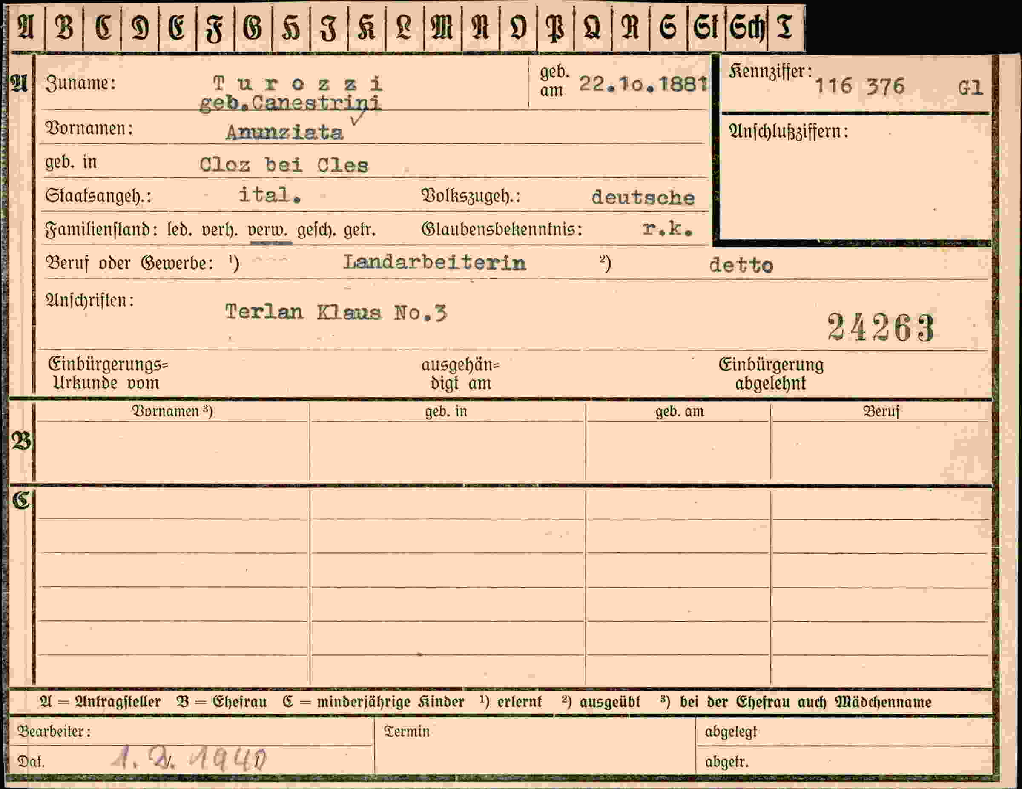
Task: Click the birthplace 'Cloz bei Cles'
Action: click(x=284, y=165)
